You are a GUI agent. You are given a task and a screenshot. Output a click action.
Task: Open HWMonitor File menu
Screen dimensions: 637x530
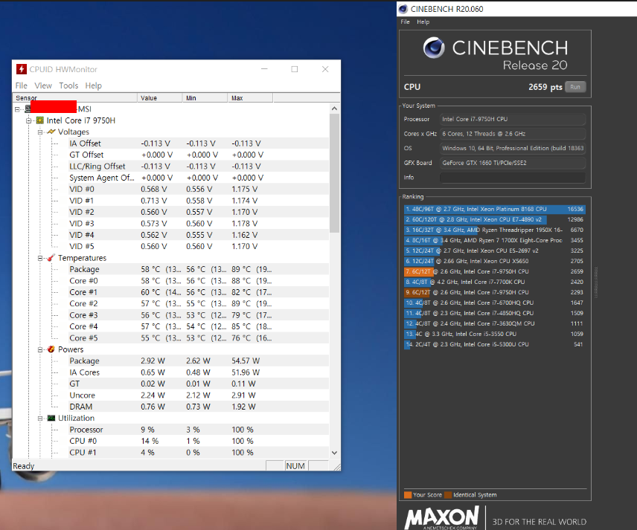coord(21,85)
